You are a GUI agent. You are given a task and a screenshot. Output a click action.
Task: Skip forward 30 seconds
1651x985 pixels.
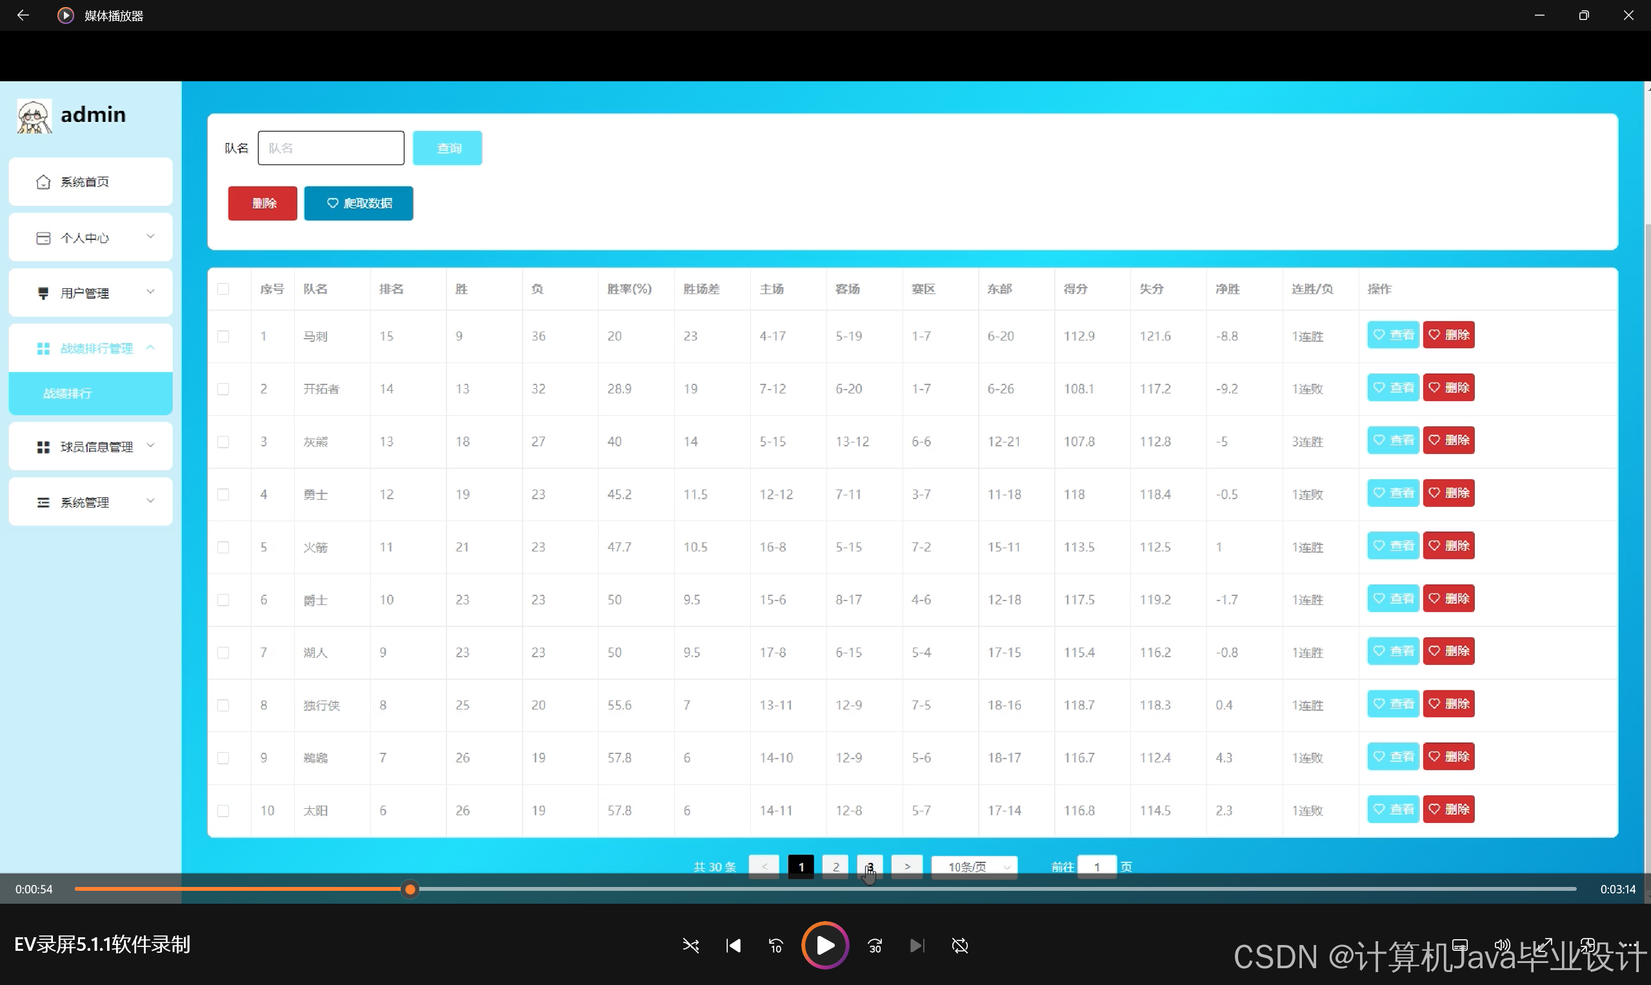click(x=875, y=945)
